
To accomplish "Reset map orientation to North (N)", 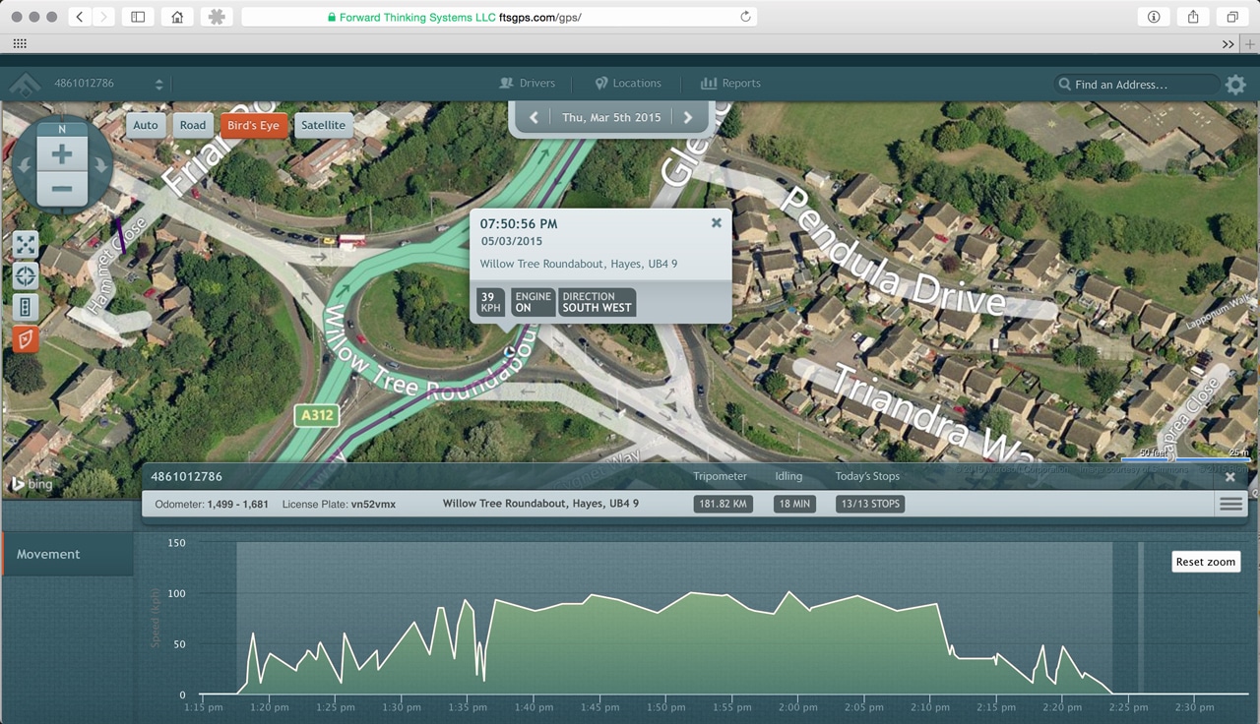I will pyautogui.click(x=62, y=130).
